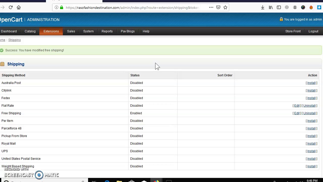Install Fedex shipping method

(x=311, y=98)
